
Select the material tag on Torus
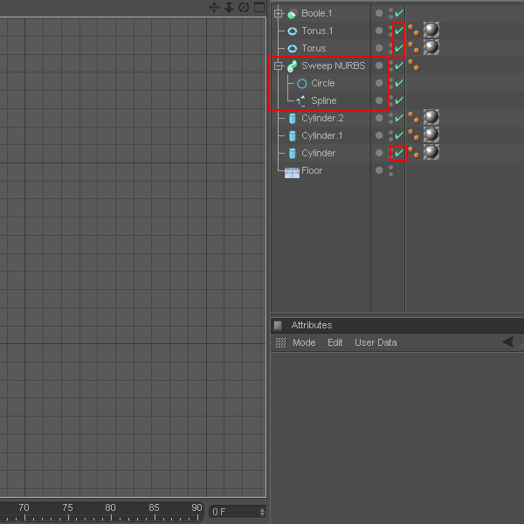(x=431, y=47)
